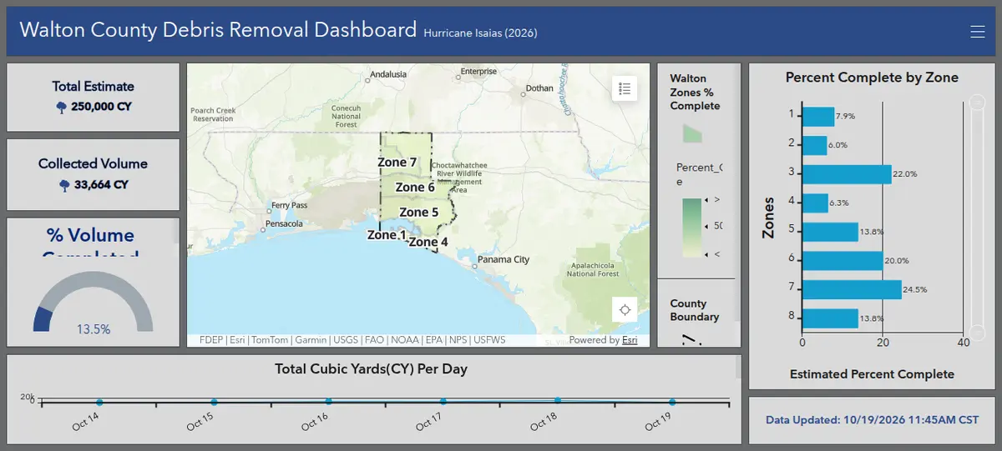Click the zone 3 bar at 22.0%
This screenshot has width=1002, height=451.
coord(847,173)
